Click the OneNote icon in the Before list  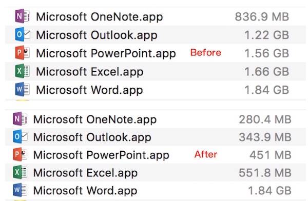[x=23, y=16]
